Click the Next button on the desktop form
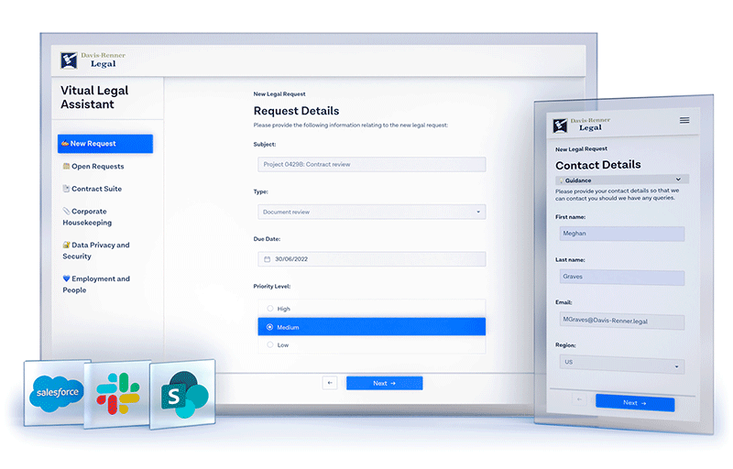This screenshot has height=469, width=733. [x=384, y=383]
